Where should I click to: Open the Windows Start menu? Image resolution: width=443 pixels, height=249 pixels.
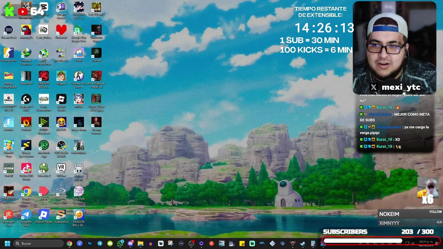tap(7, 243)
